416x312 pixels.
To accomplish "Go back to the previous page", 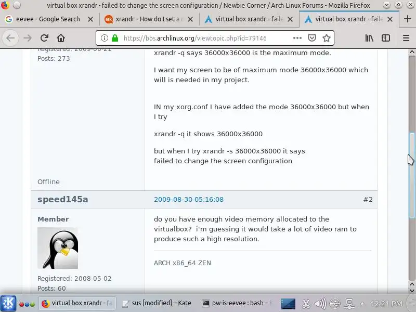I will [10, 38].
